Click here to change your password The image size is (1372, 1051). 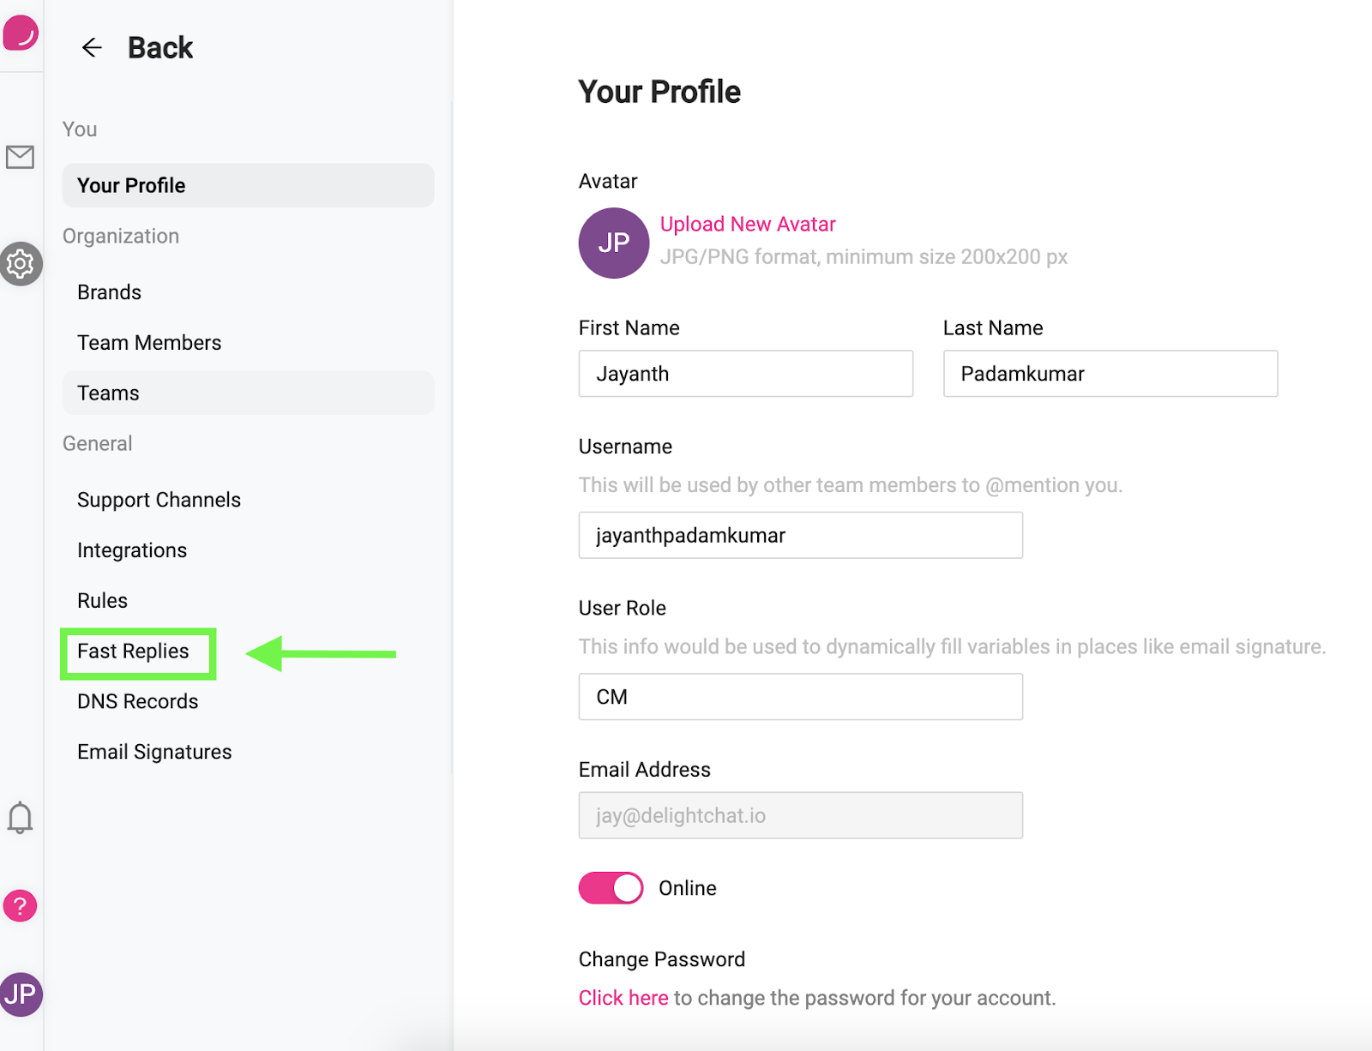(x=623, y=997)
